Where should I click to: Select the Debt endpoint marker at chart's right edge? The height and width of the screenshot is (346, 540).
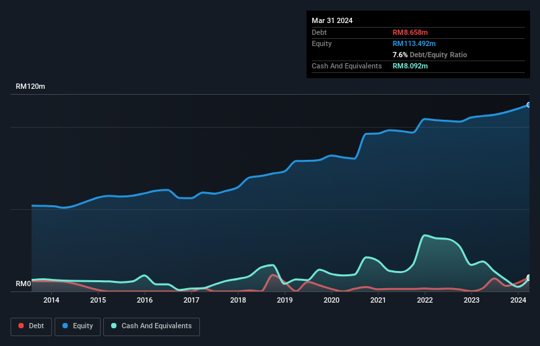click(x=528, y=278)
